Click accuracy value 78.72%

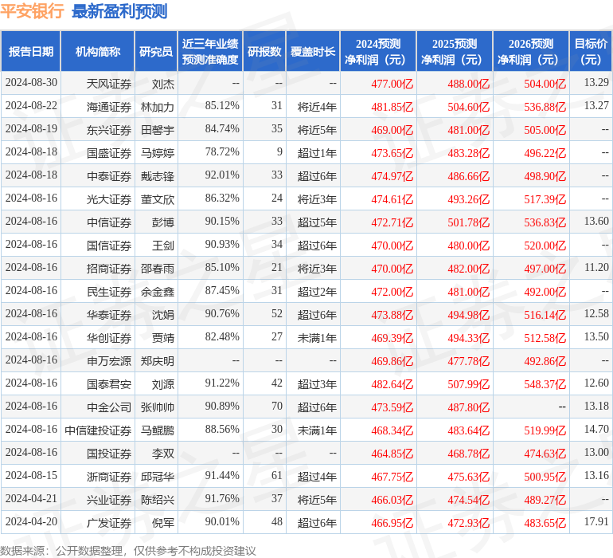222,152
